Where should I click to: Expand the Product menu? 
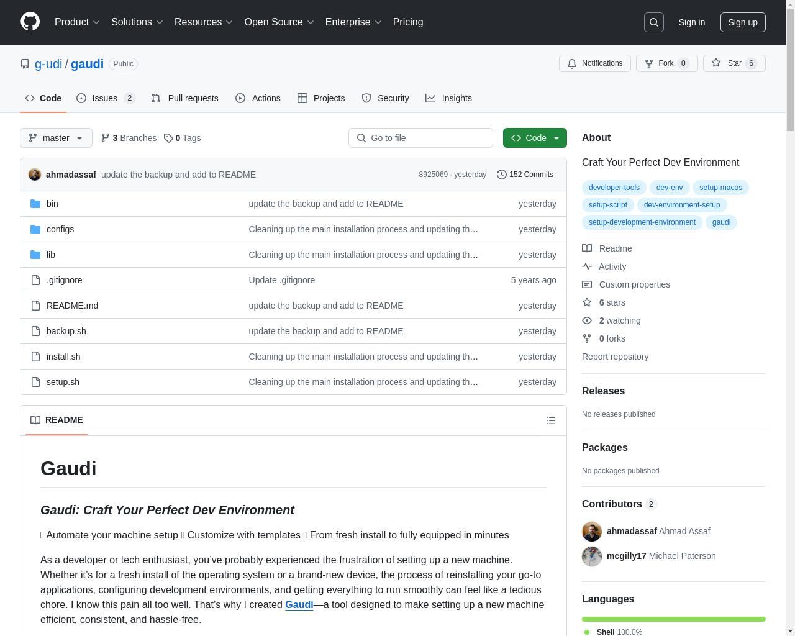click(x=77, y=22)
